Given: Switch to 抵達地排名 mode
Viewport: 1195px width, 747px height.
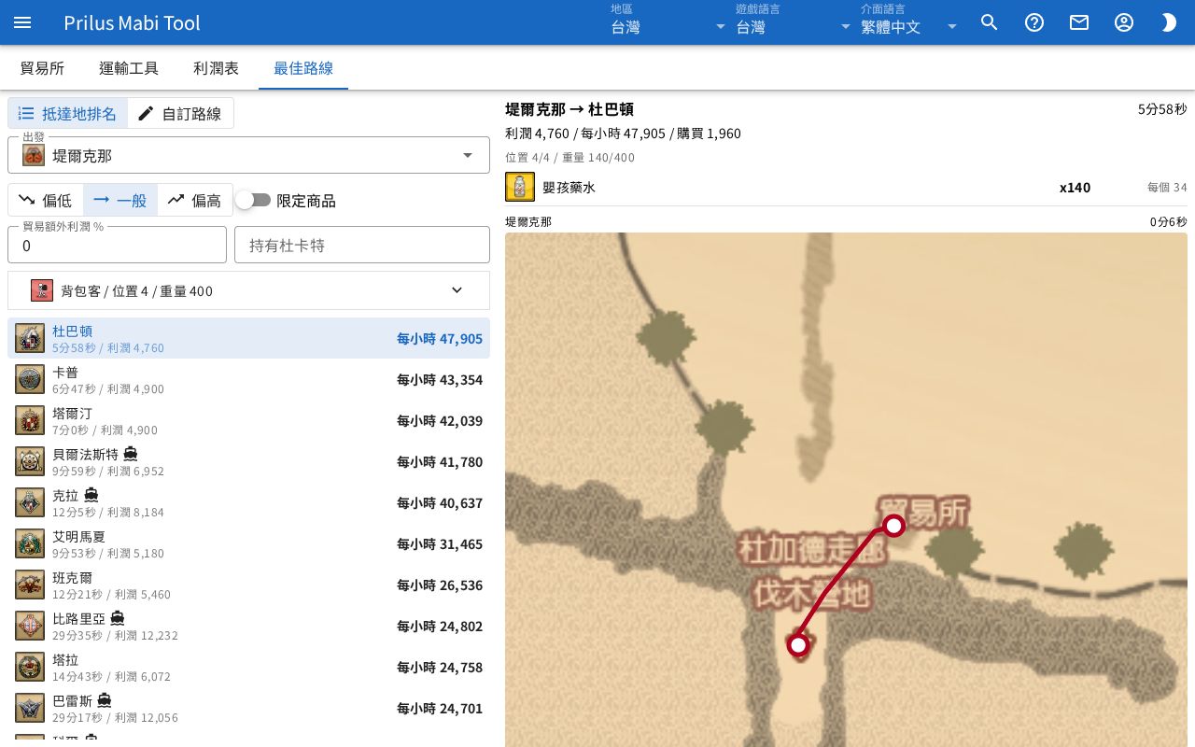Looking at the screenshot, I should coord(67,113).
